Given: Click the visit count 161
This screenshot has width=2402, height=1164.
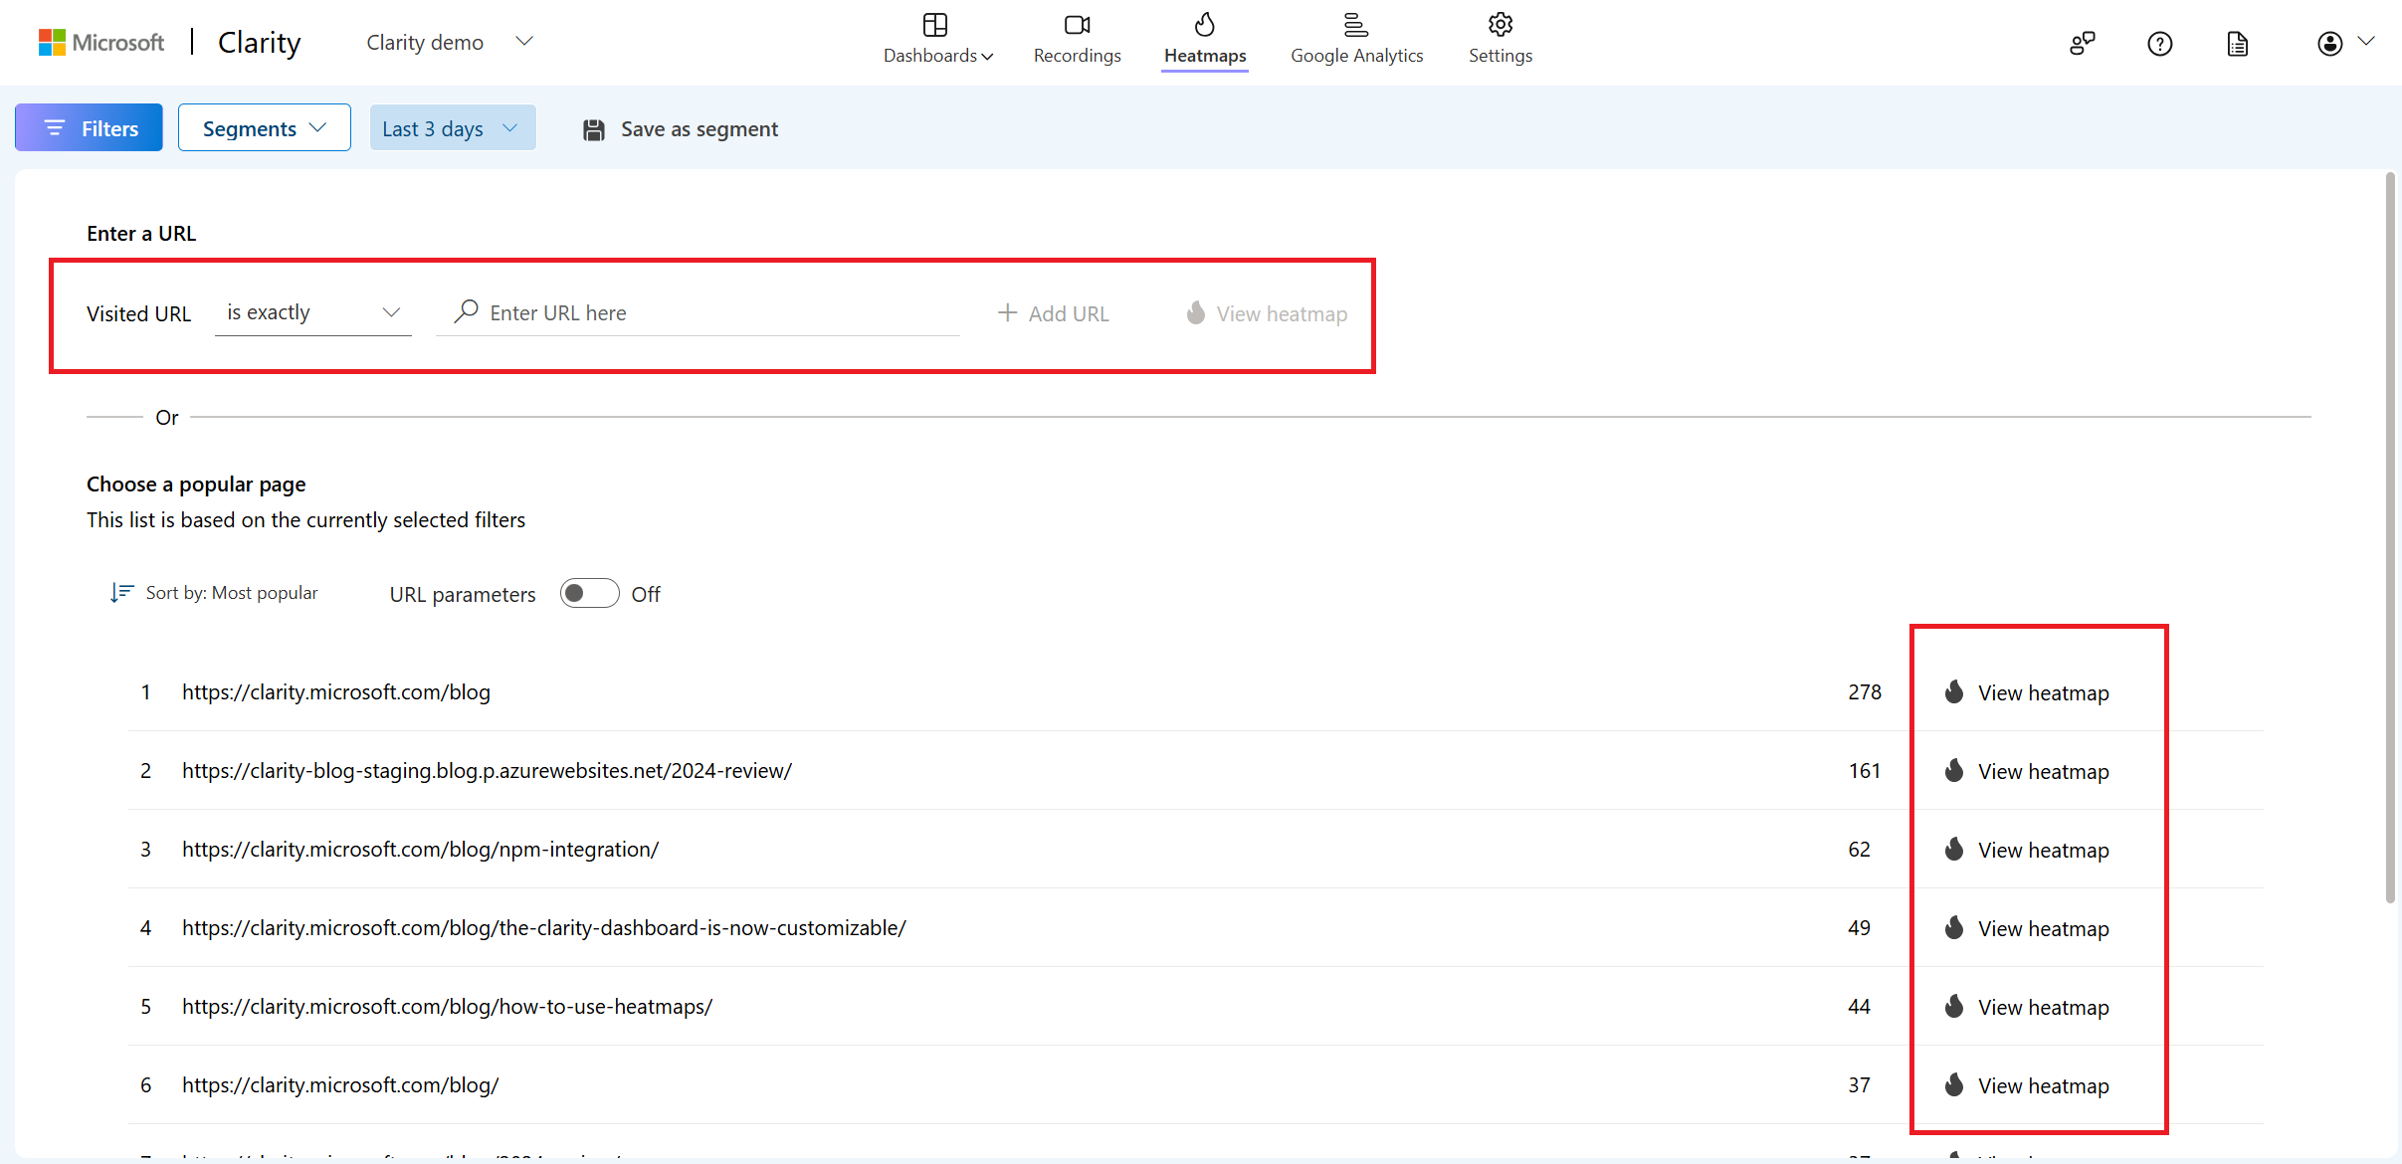Looking at the screenshot, I should (1865, 770).
